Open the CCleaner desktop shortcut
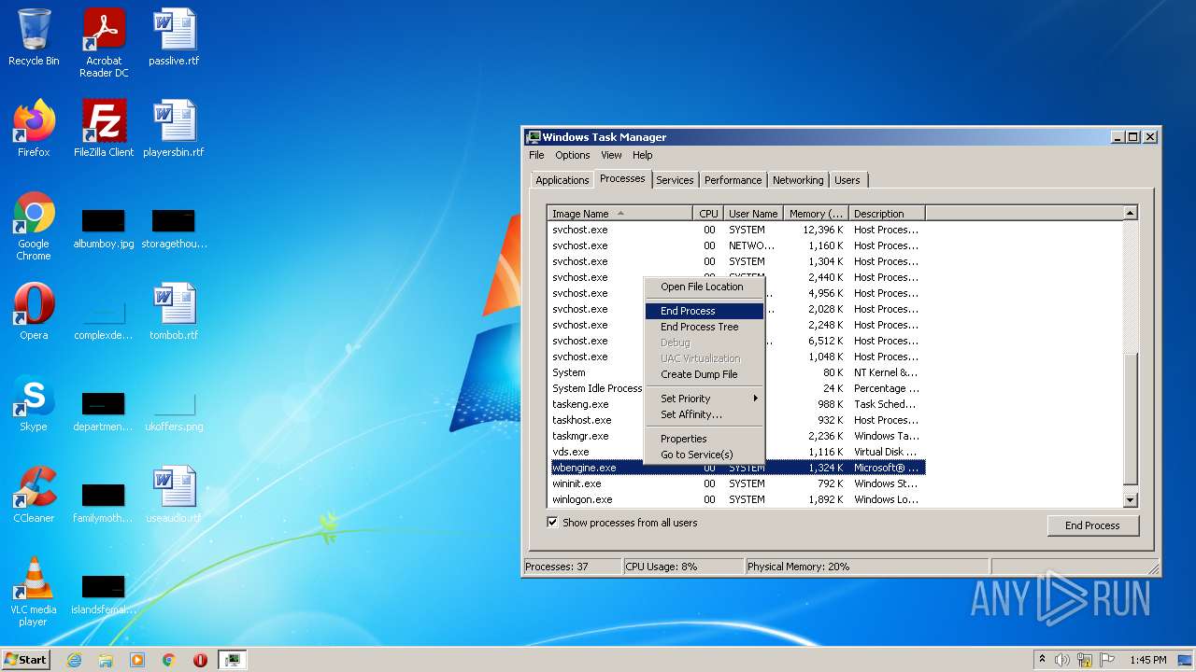 [34, 495]
